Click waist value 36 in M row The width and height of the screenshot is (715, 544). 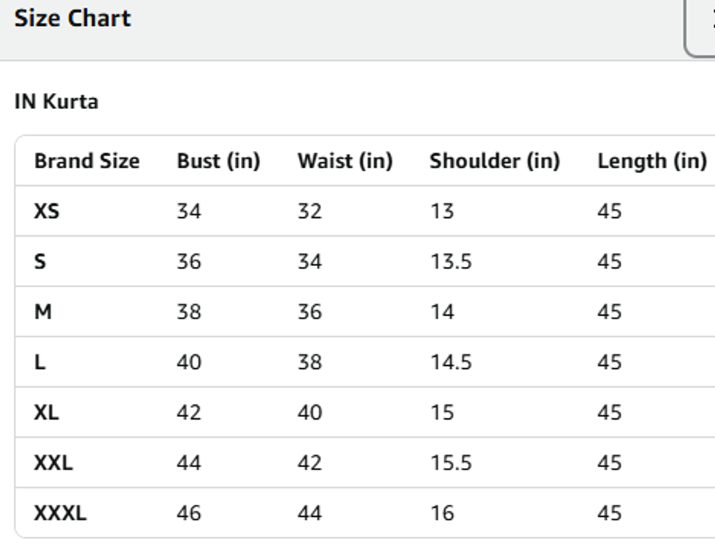309,311
